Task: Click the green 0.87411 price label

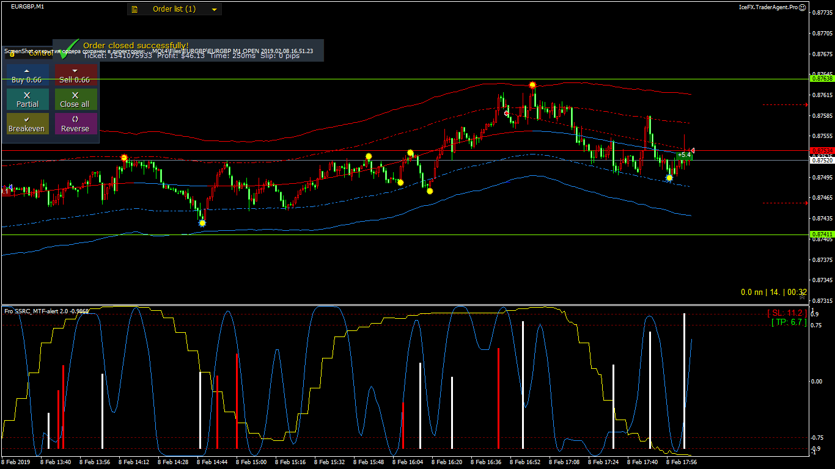Action: click(x=822, y=234)
